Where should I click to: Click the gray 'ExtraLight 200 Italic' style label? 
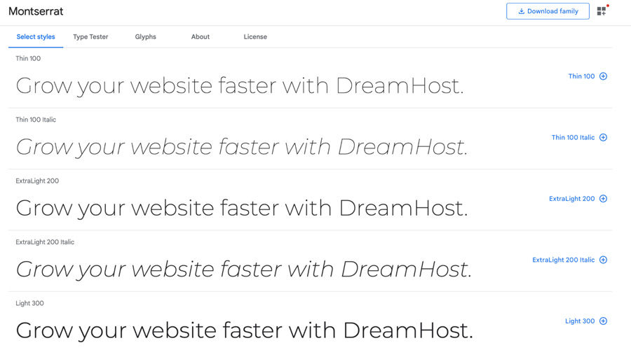(x=45, y=242)
